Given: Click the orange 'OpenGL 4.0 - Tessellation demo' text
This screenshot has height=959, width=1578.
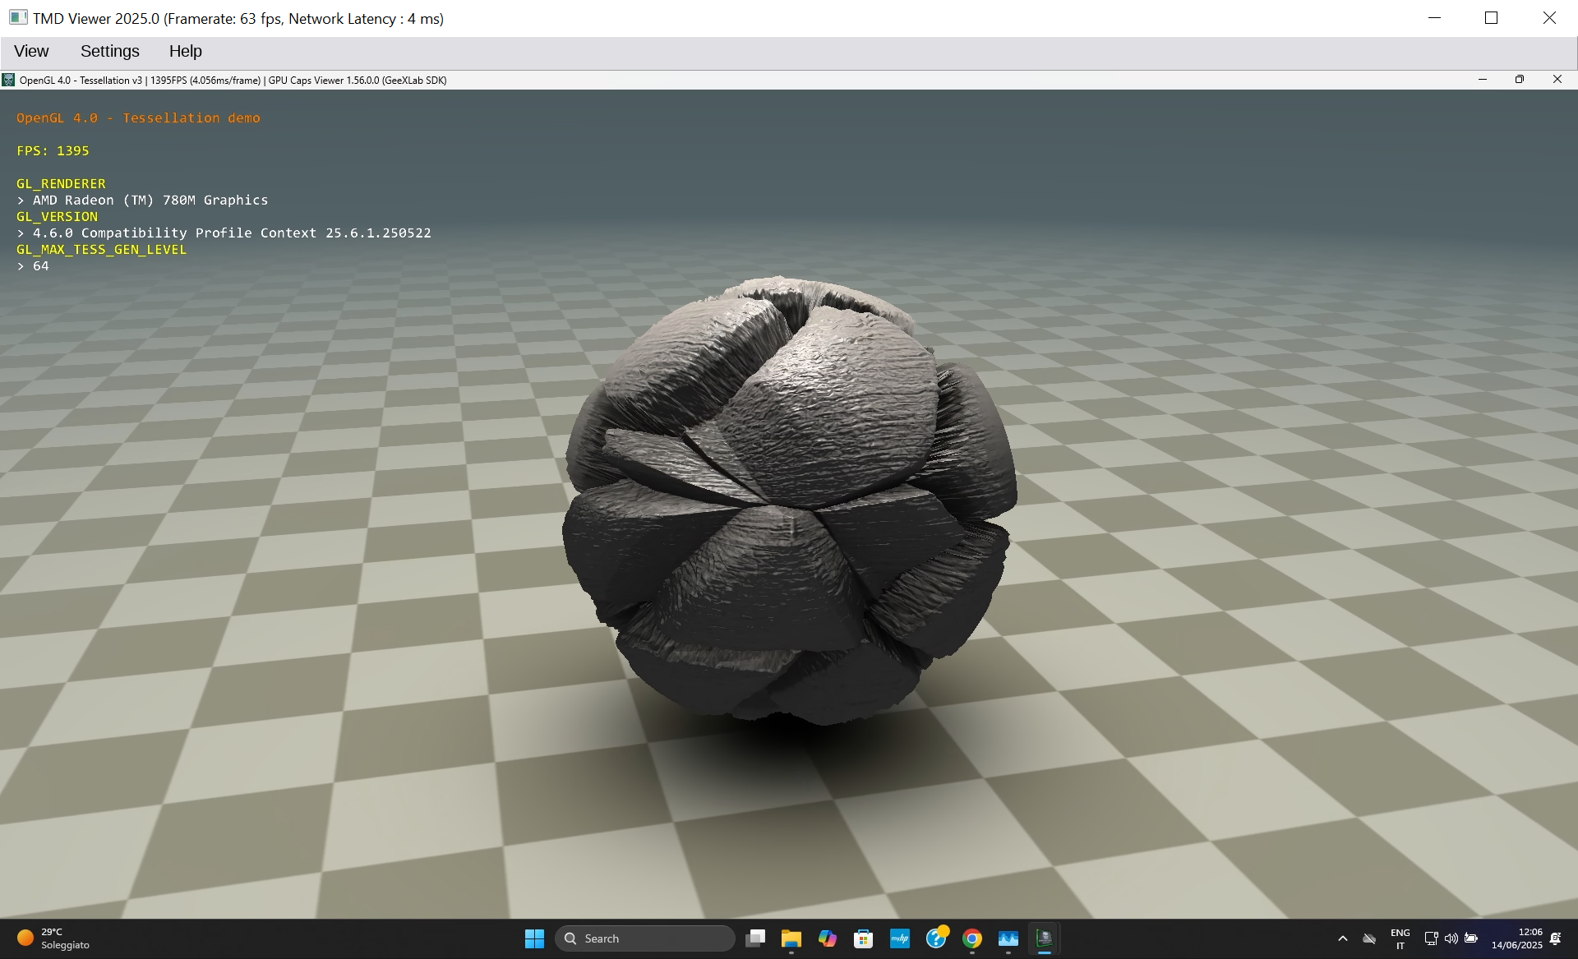Looking at the screenshot, I should (x=138, y=118).
